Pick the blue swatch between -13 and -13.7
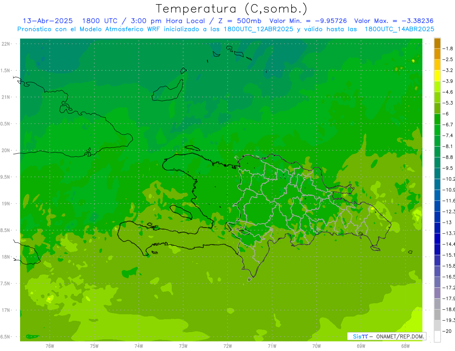Viewport: 455px width, 351px height. click(437, 228)
